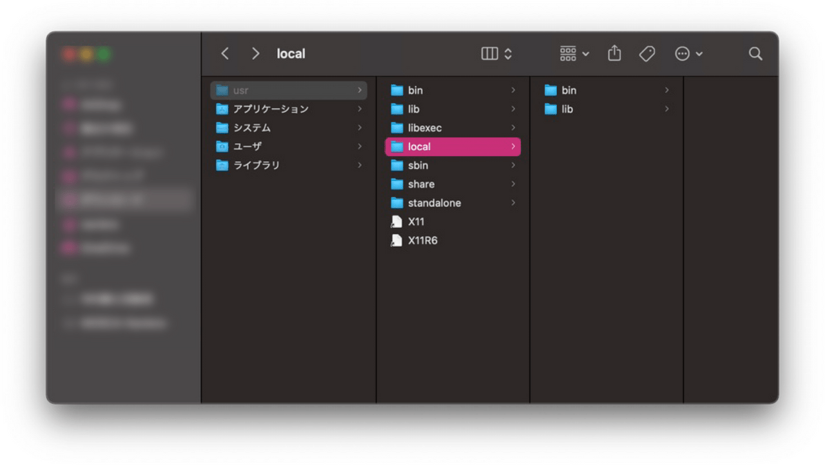
Task: Select the アプリケーション folder
Action: [x=289, y=109]
